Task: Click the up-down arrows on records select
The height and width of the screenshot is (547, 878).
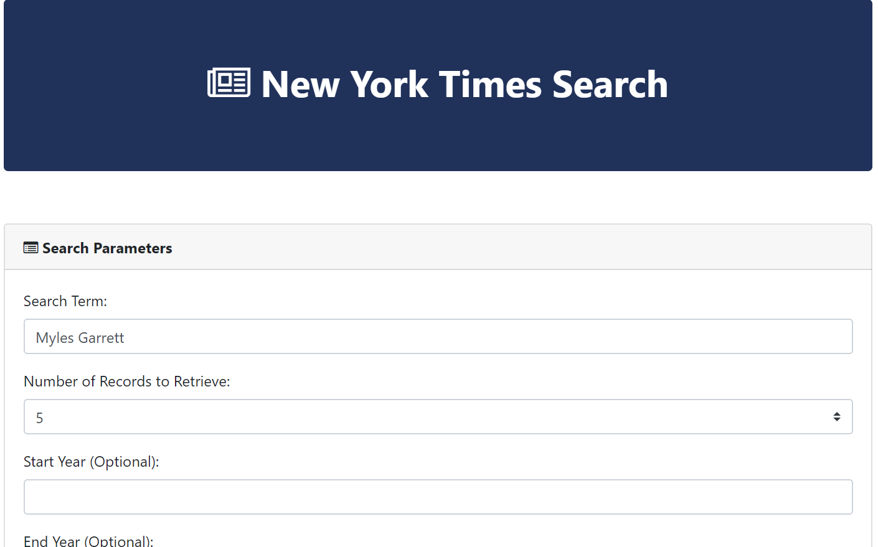Action: (x=836, y=417)
